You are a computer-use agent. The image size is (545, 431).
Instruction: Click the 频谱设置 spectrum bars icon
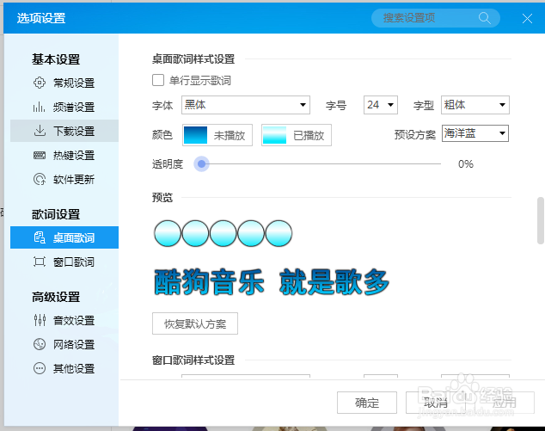click(40, 107)
